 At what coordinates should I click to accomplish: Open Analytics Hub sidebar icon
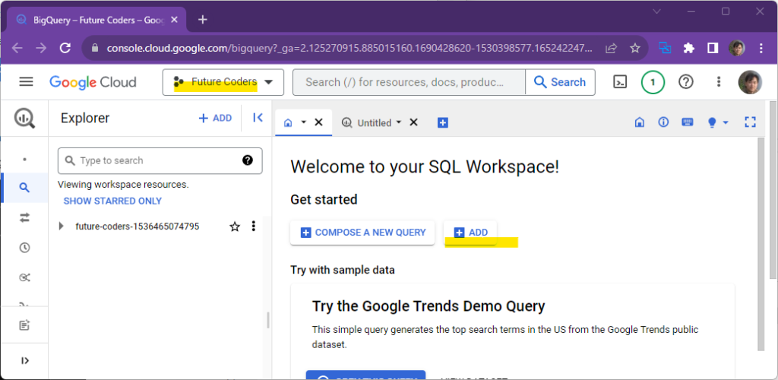pyautogui.click(x=24, y=277)
